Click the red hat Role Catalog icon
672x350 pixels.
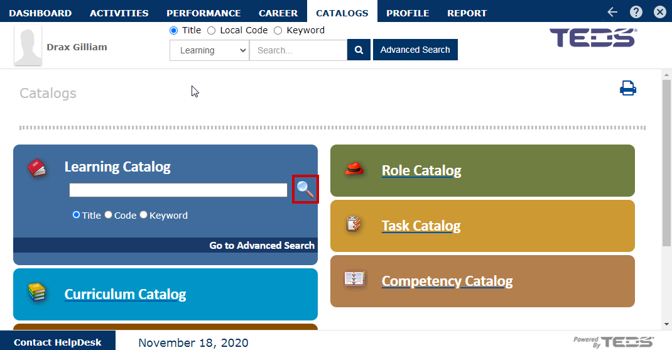tap(354, 170)
